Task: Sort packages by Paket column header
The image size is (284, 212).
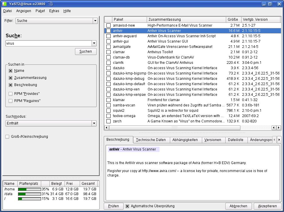Action: pyautogui.click(x=129, y=20)
